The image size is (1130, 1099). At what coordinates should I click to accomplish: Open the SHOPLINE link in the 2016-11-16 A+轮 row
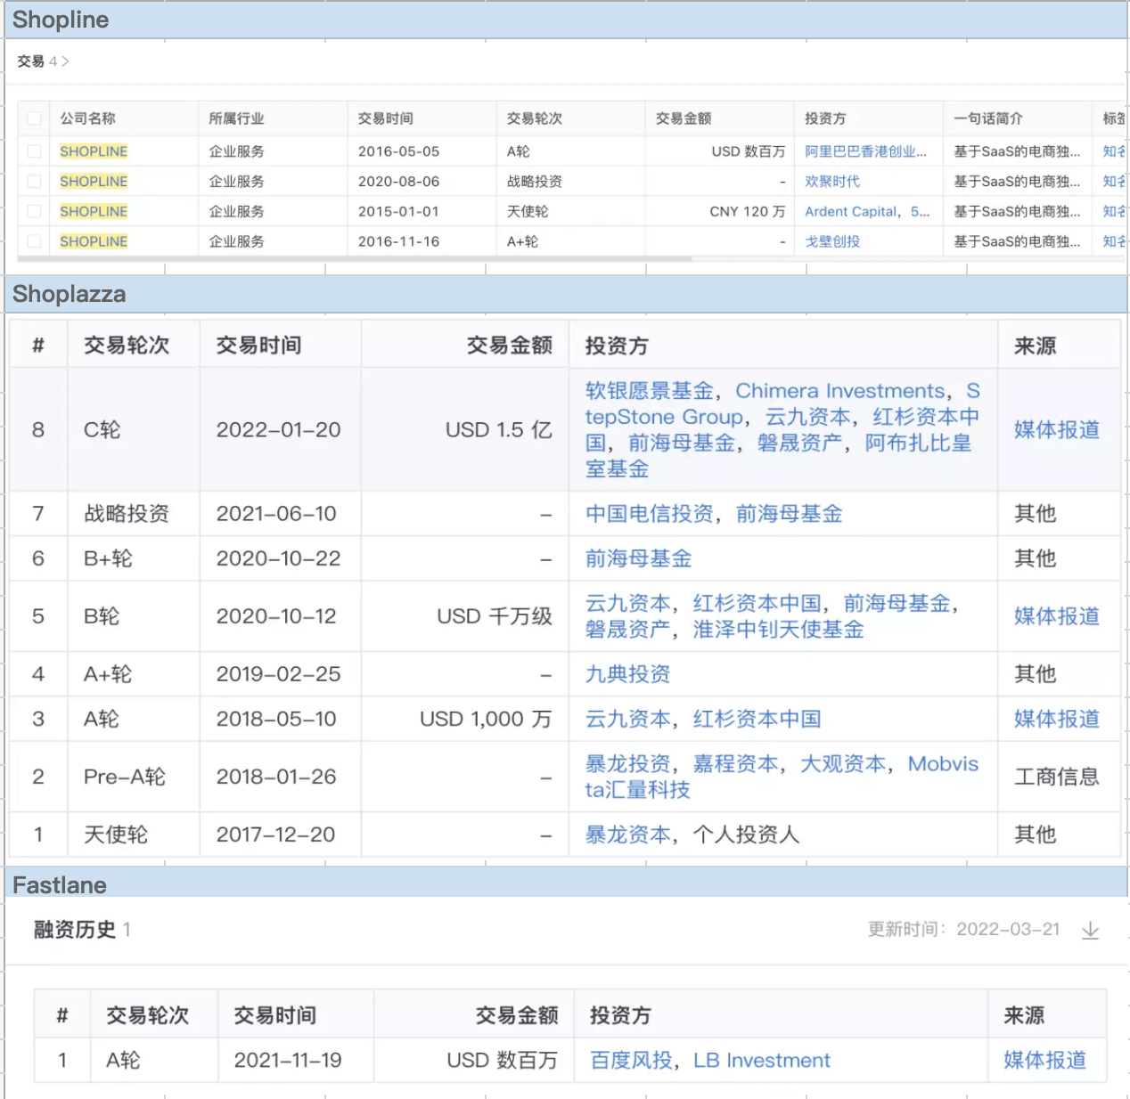(x=94, y=241)
